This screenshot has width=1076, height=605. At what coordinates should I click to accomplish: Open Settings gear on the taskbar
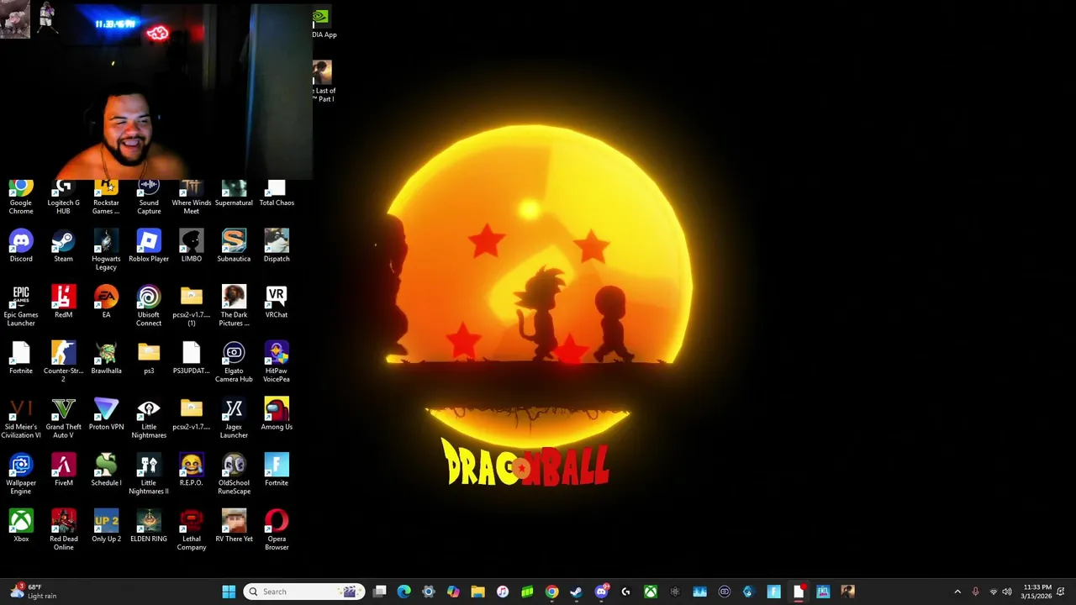429,592
